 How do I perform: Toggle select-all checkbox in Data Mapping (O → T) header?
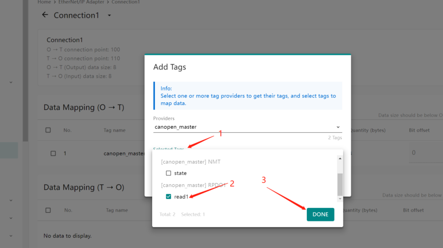pos(48,130)
